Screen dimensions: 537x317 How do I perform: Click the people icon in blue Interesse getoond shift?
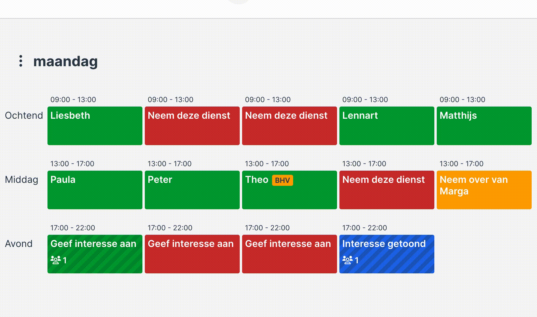tap(347, 260)
